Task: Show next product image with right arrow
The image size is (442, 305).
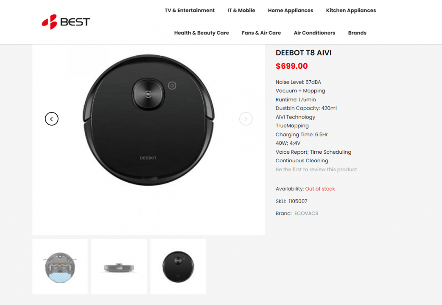Action: [x=246, y=119]
